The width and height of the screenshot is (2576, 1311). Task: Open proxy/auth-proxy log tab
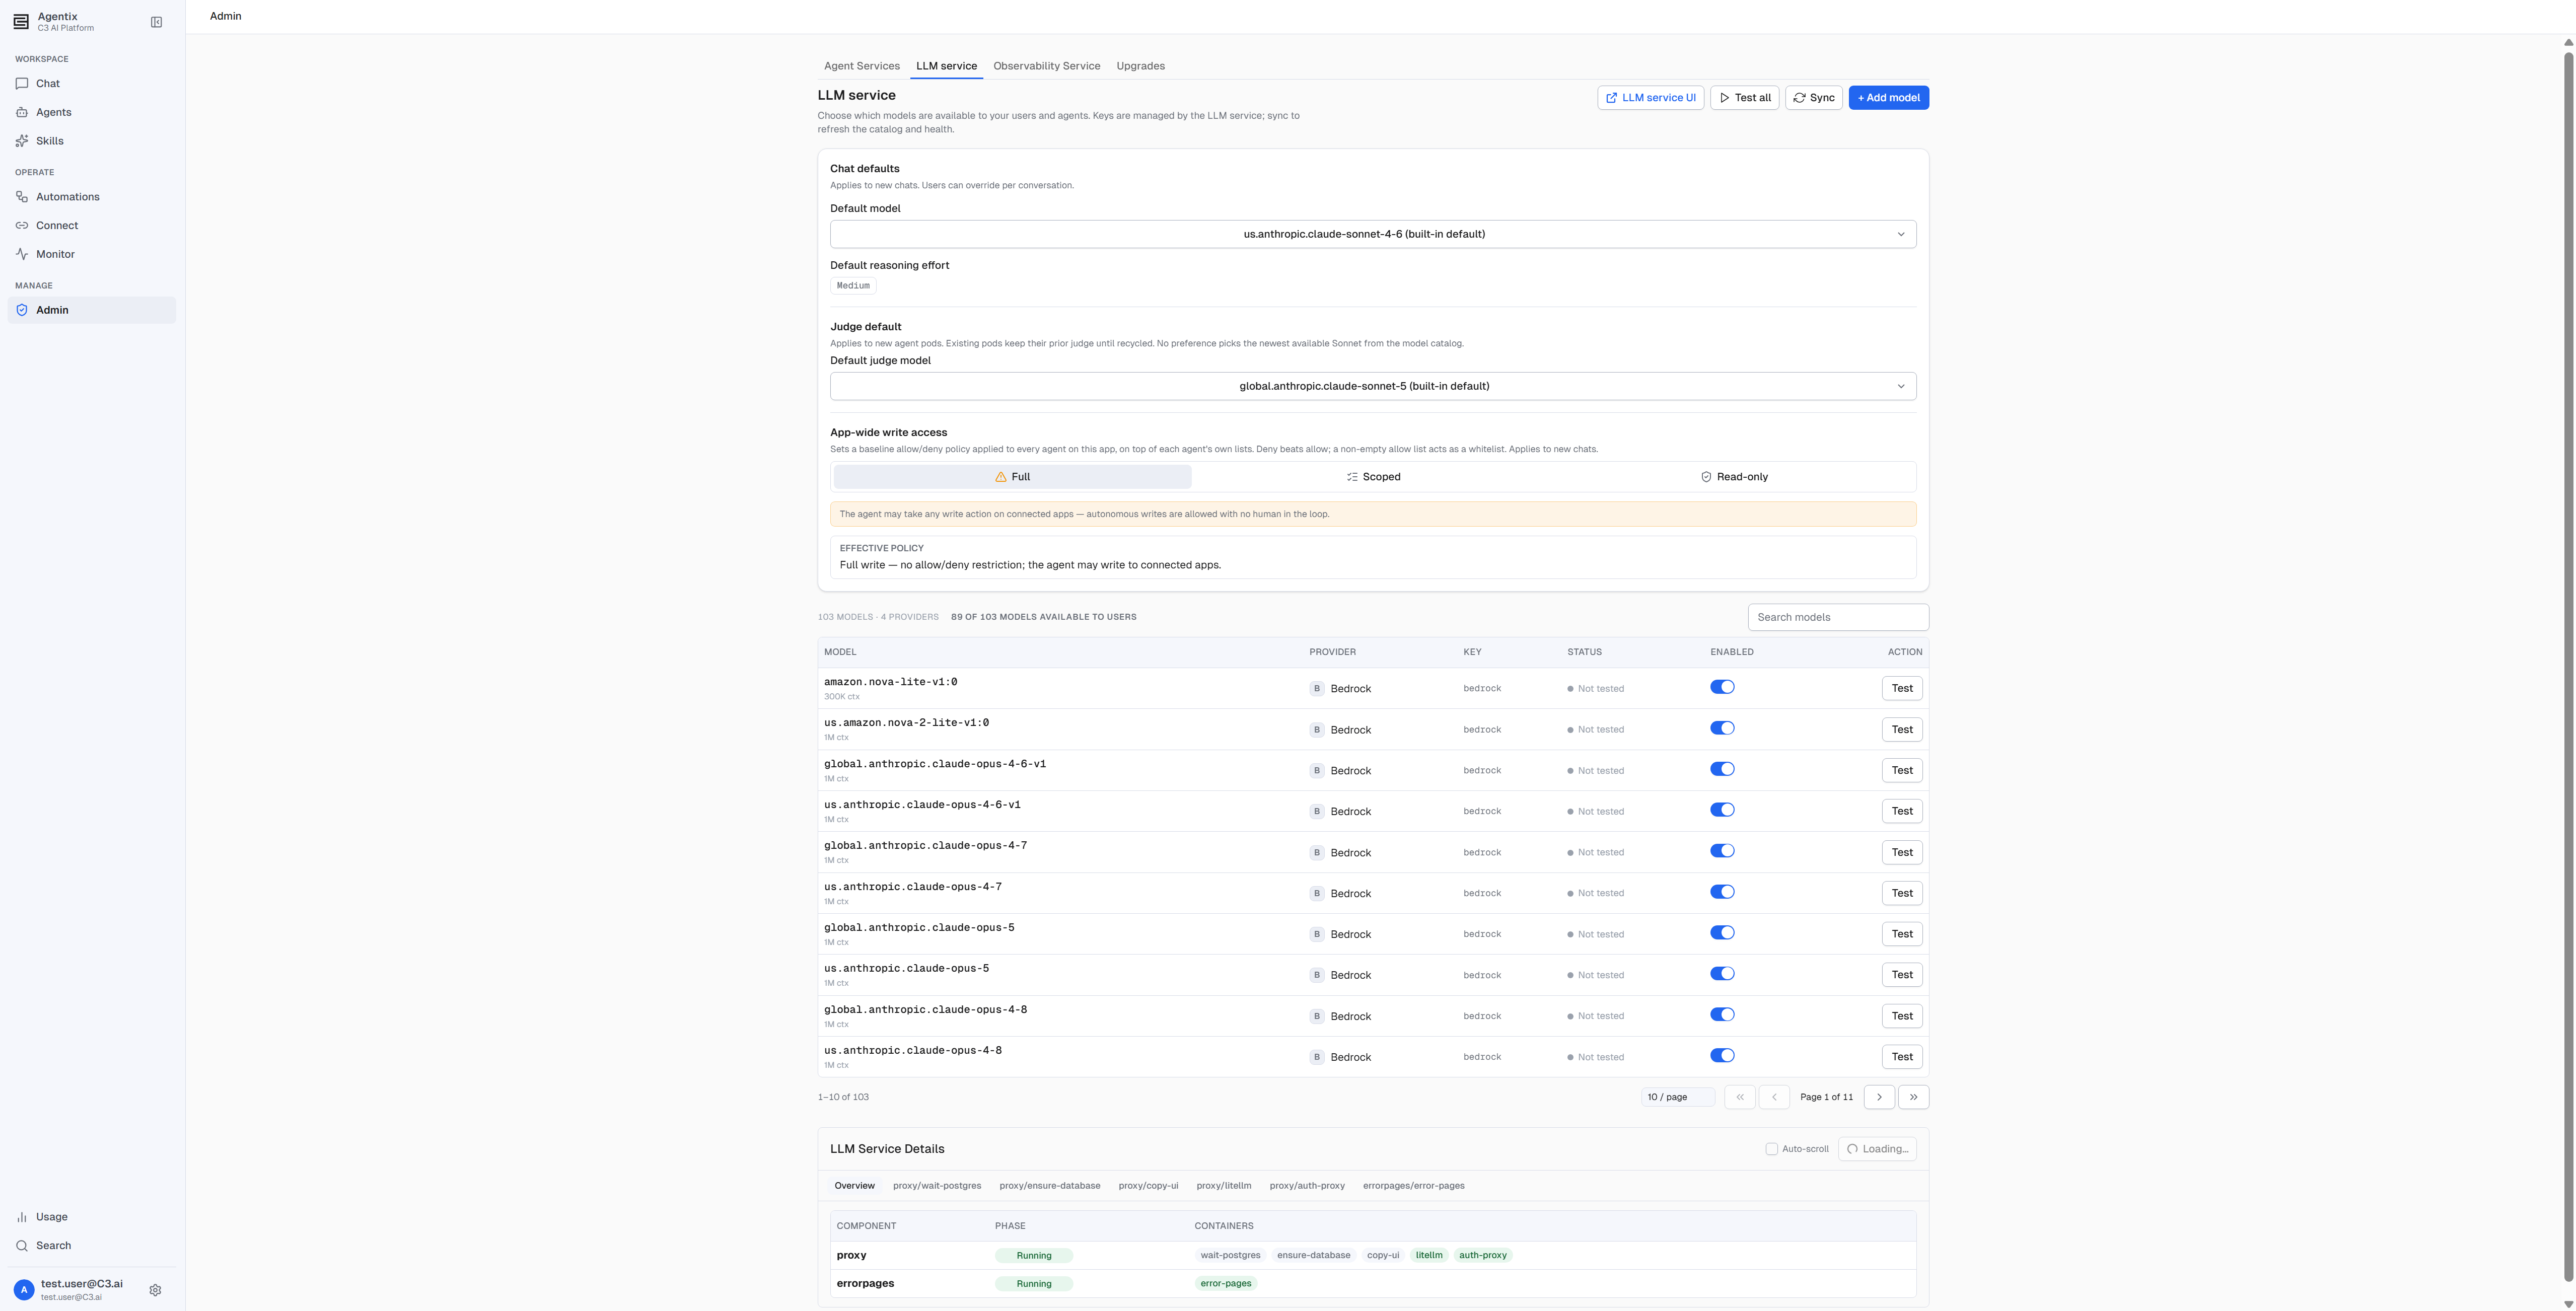1307,1186
